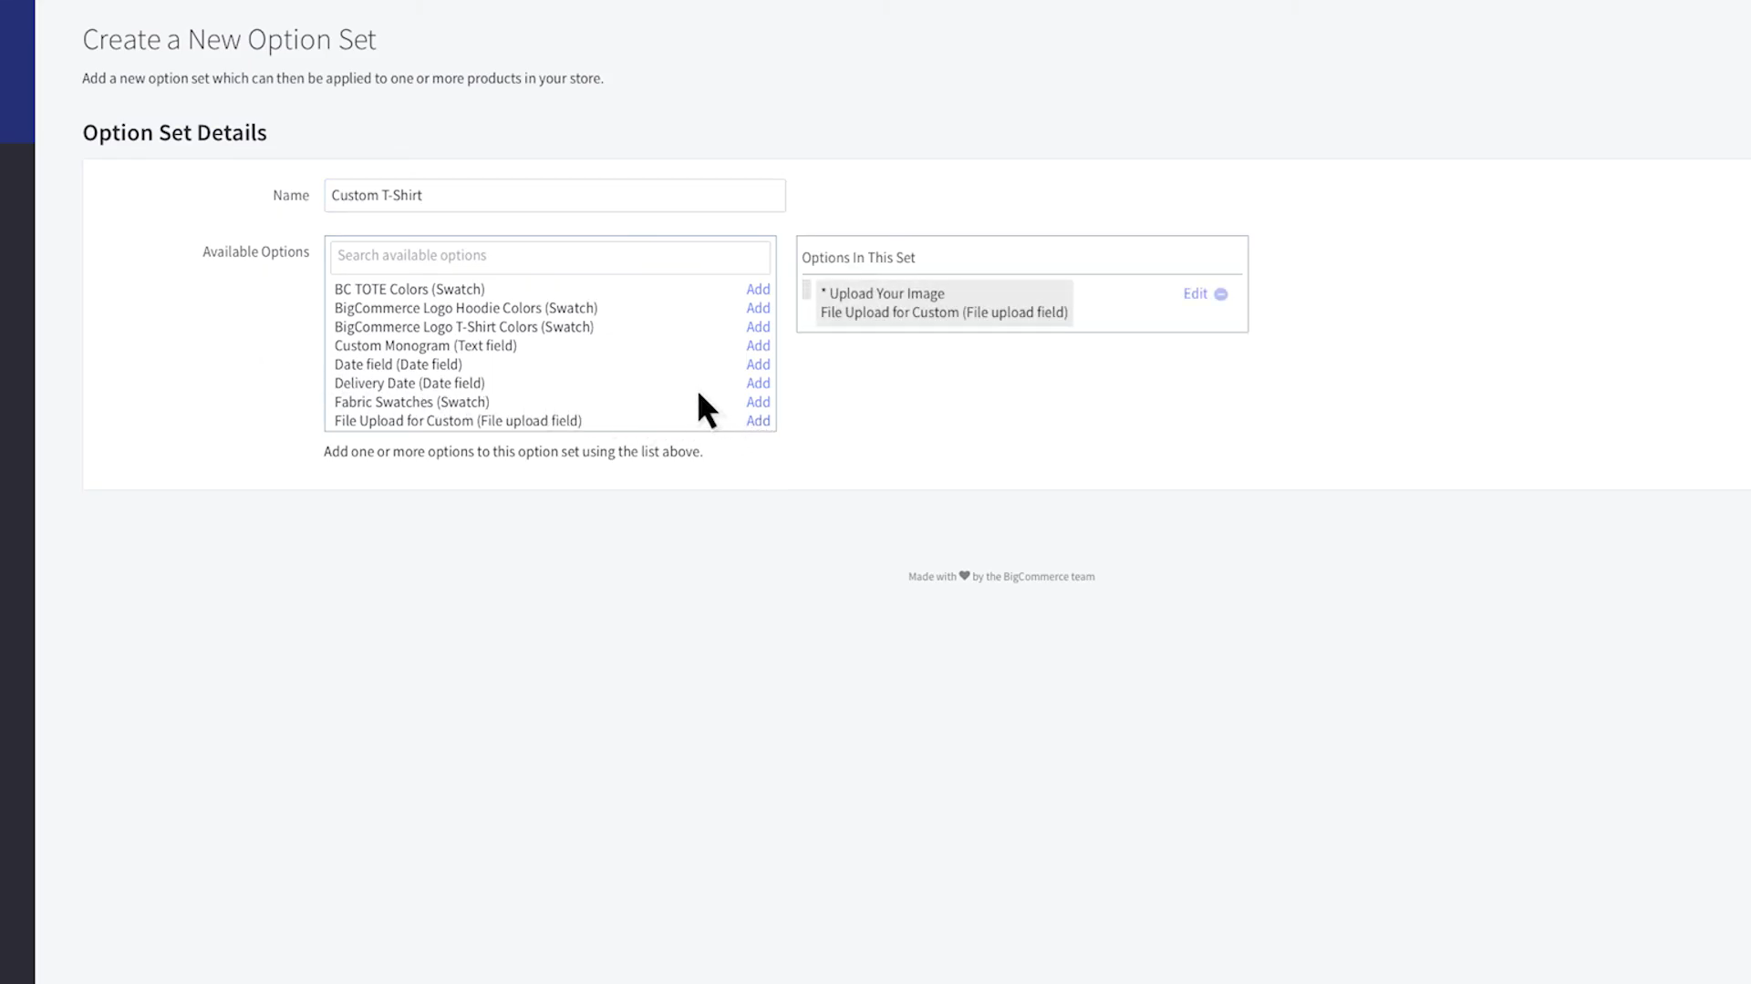Click the drag handle beside Upload Your Image
1751x984 pixels.
tap(806, 291)
